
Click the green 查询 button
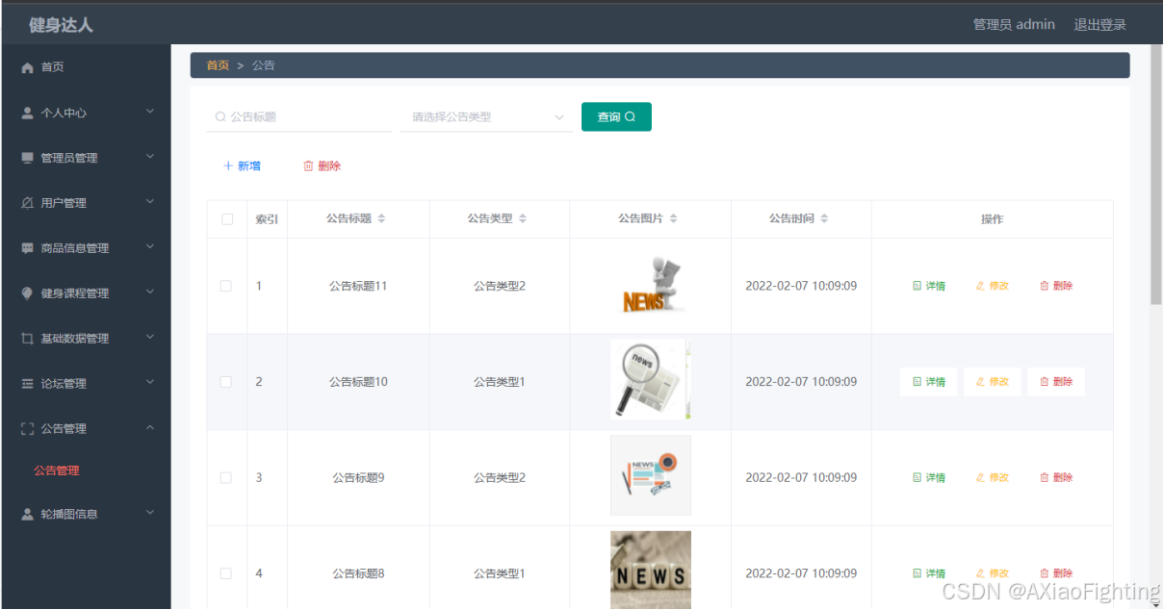click(616, 117)
